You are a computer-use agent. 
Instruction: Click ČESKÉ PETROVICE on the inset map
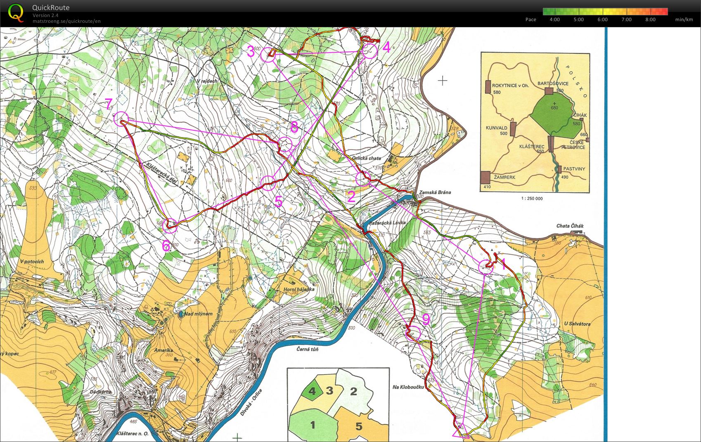pyautogui.click(x=573, y=145)
